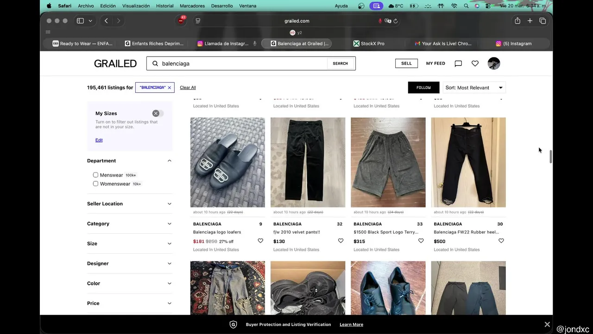The image size is (593, 334).
Task: Click the balenciaga search input field
Action: (x=243, y=64)
